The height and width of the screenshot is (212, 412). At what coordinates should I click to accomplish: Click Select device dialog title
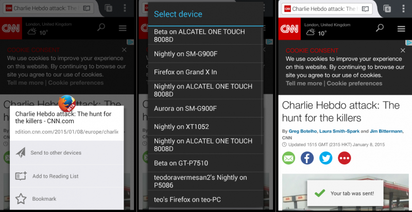click(x=178, y=14)
